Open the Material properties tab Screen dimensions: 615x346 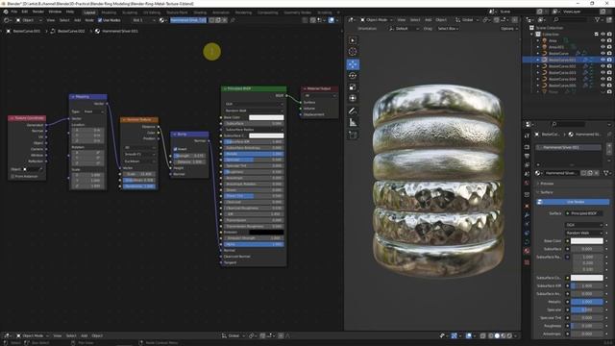(527, 251)
